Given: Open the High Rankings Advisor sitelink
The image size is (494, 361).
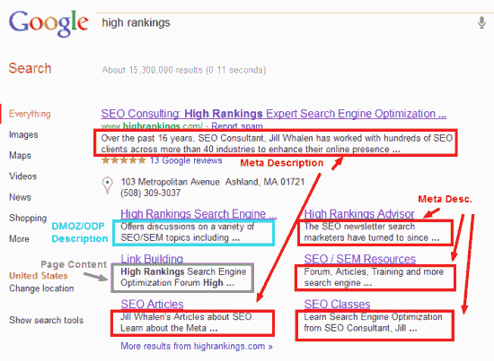Looking at the screenshot, I should click(359, 214).
